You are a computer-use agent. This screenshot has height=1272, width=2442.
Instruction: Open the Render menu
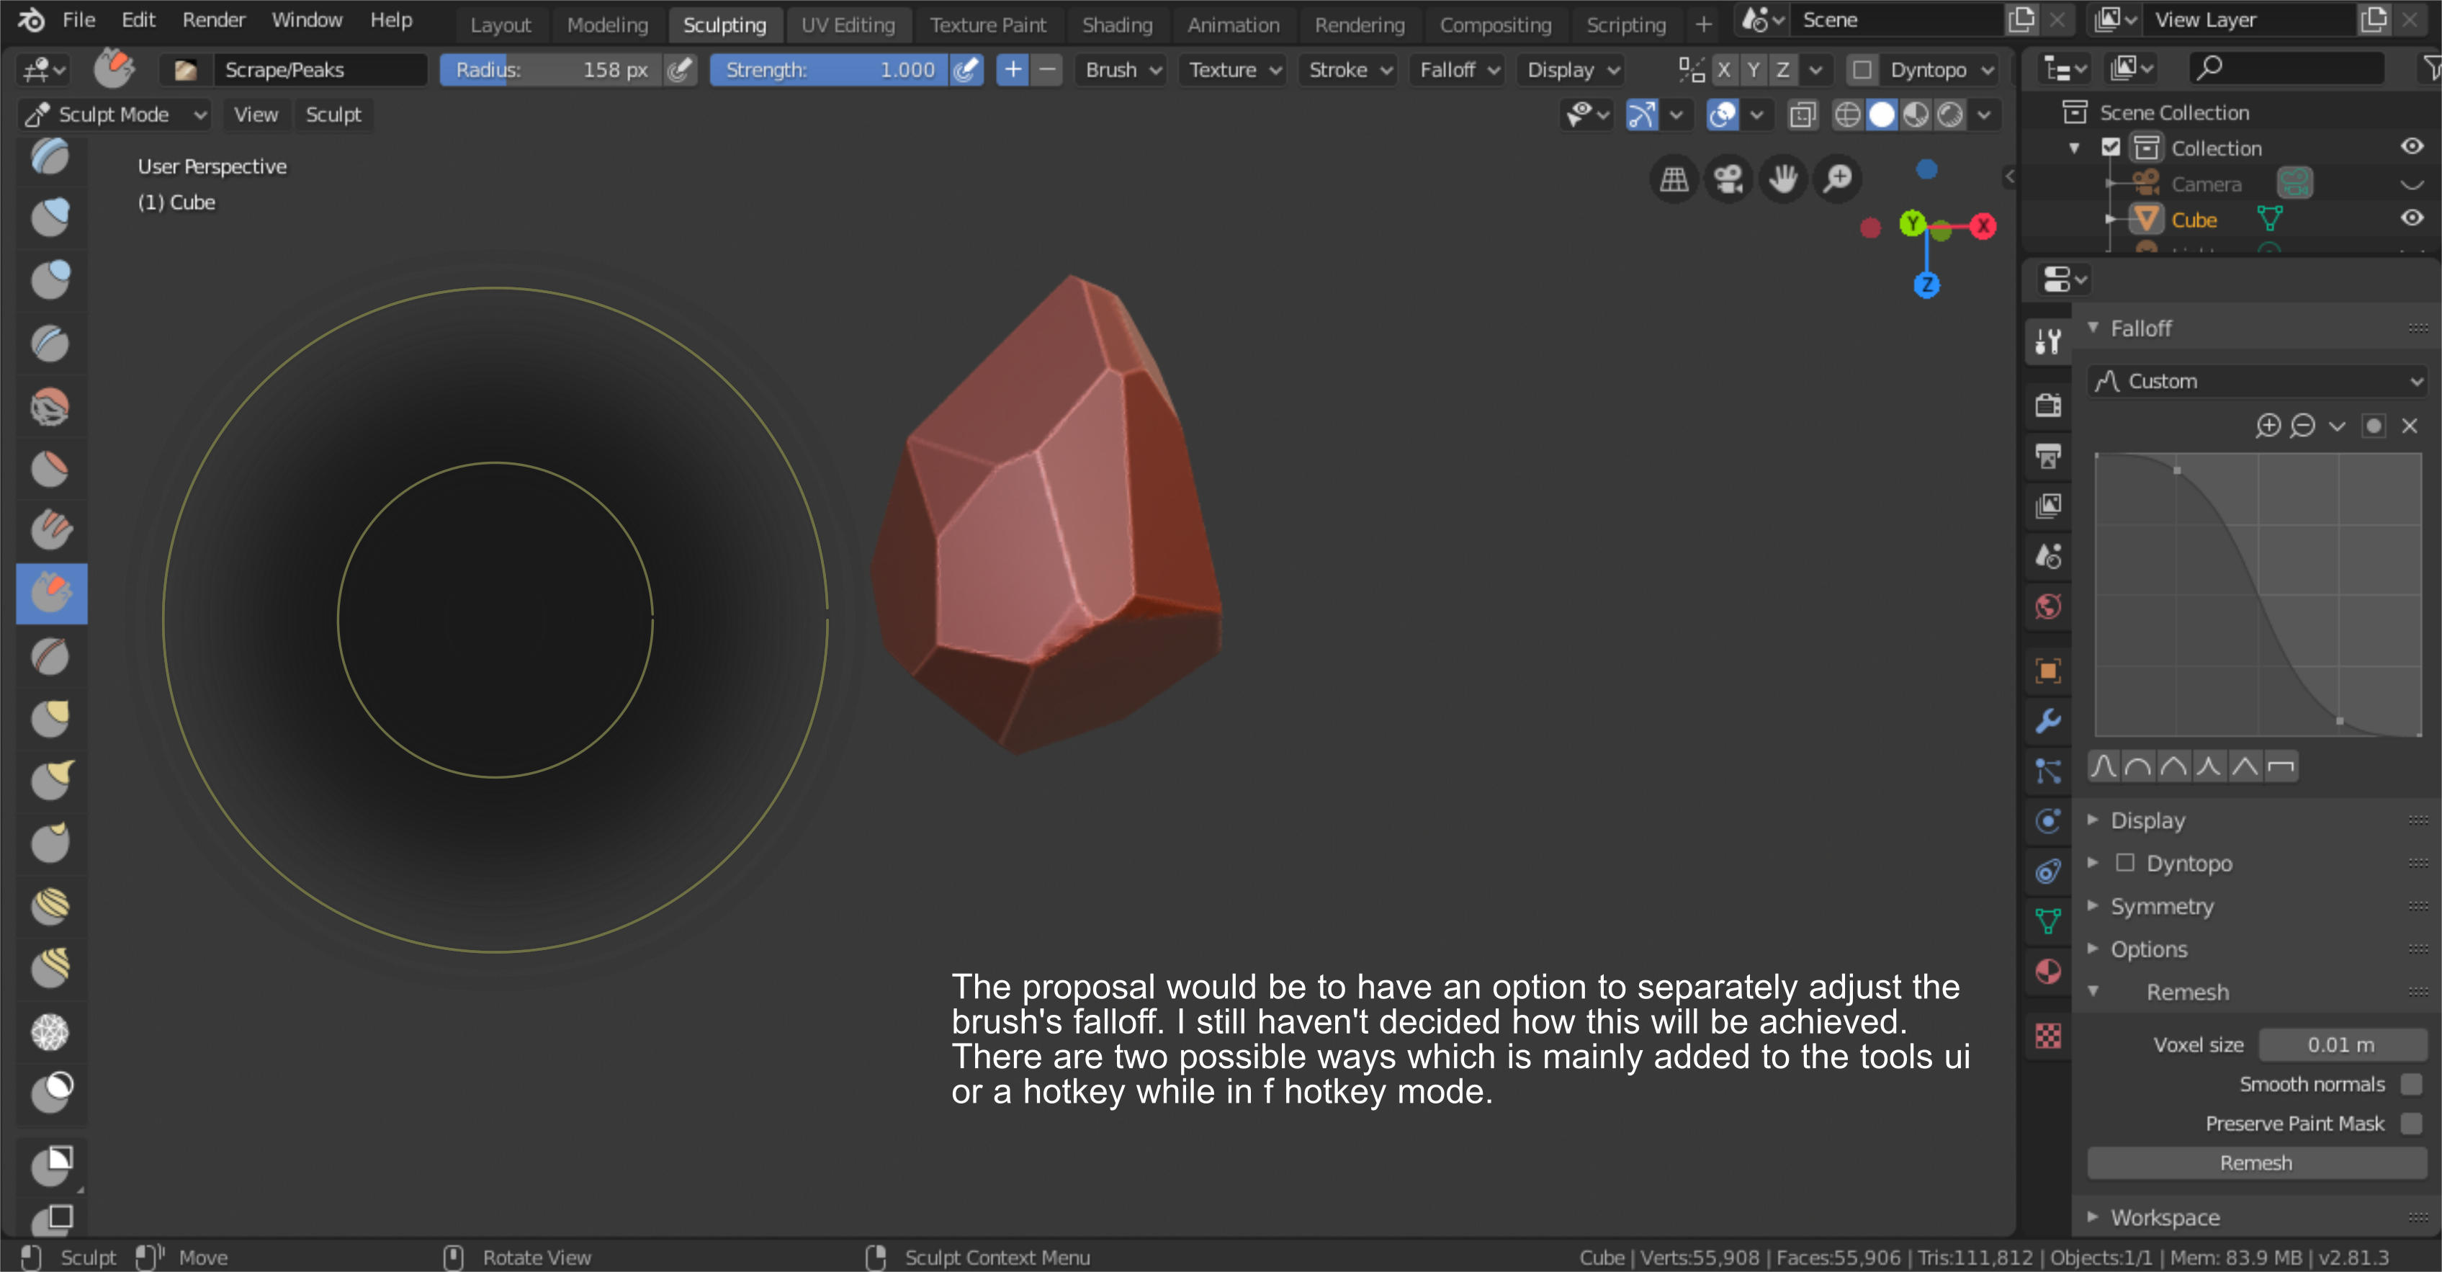tap(213, 20)
